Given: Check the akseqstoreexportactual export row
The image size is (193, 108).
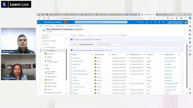Looking at the screenshot, I should tap(71, 71).
